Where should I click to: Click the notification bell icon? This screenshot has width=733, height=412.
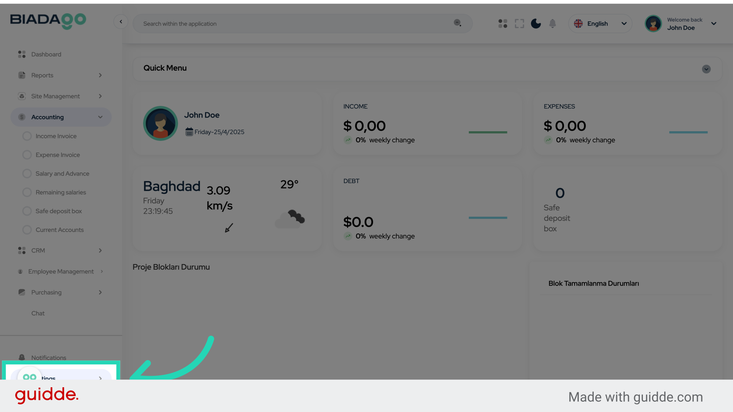[552, 24]
